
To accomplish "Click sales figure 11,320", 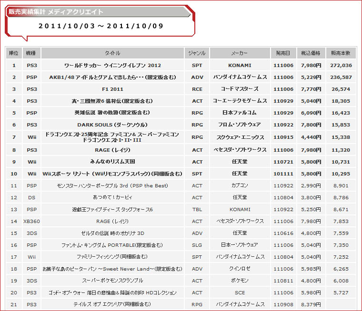I will pyautogui.click(x=341, y=150).
